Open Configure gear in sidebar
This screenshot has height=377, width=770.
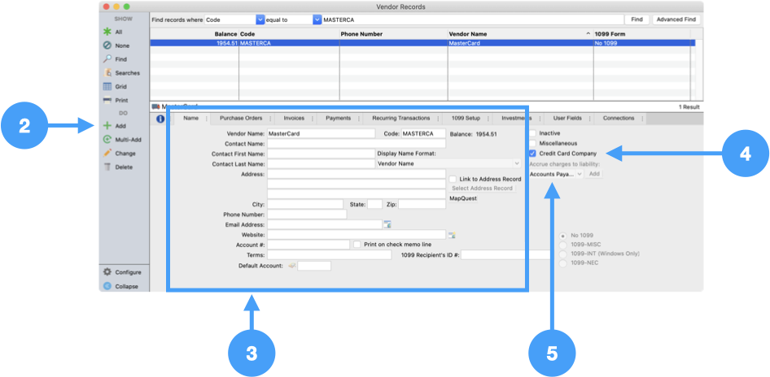coord(107,272)
